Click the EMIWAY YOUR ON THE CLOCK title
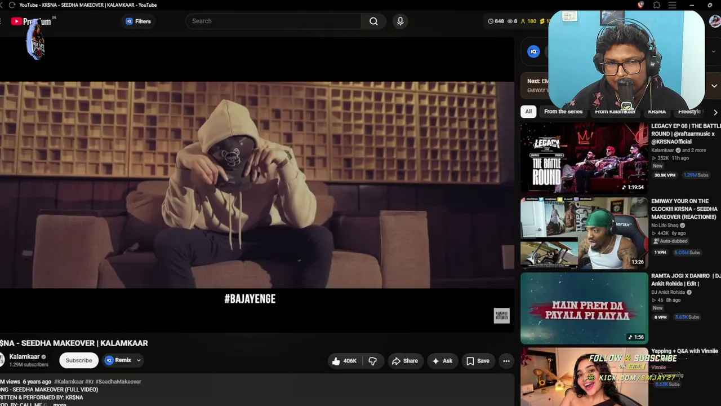This screenshot has height=406, width=721. 684,209
